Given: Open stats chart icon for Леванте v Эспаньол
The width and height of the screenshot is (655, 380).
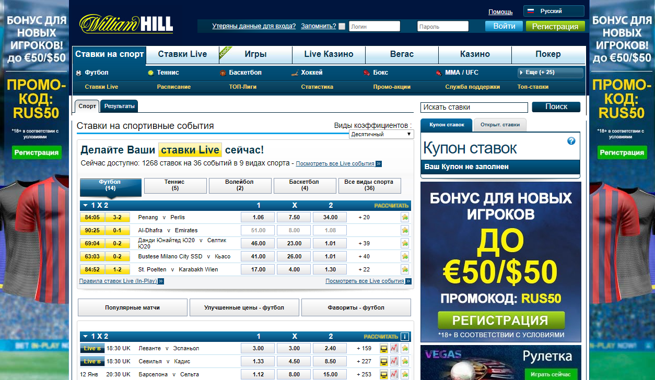Looking at the screenshot, I should pyautogui.click(x=394, y=348).
